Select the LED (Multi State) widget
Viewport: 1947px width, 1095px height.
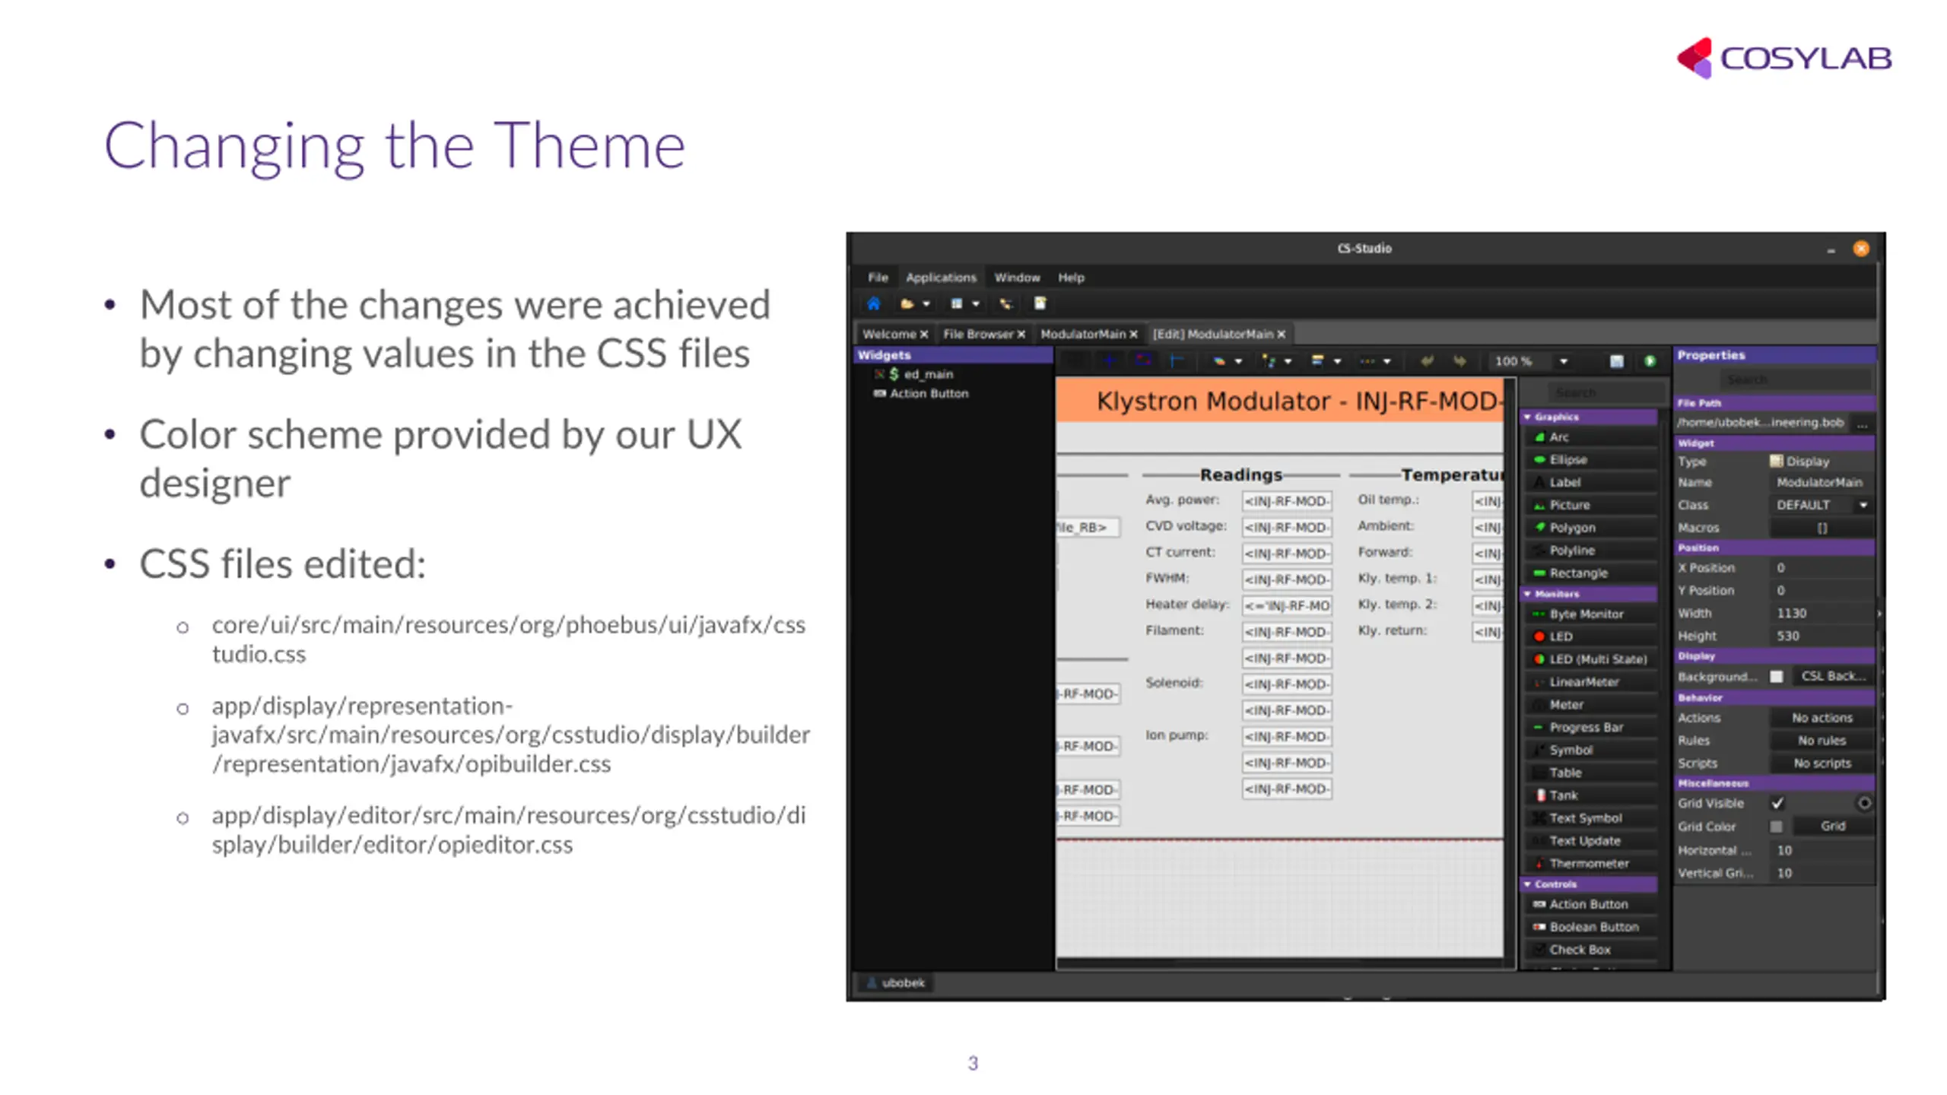tap(1590, 659)
